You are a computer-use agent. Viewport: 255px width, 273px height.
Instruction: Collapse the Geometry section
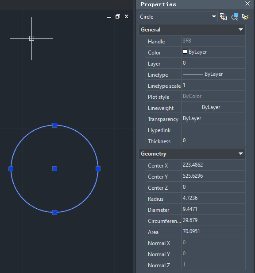click(x=241, y=154)
